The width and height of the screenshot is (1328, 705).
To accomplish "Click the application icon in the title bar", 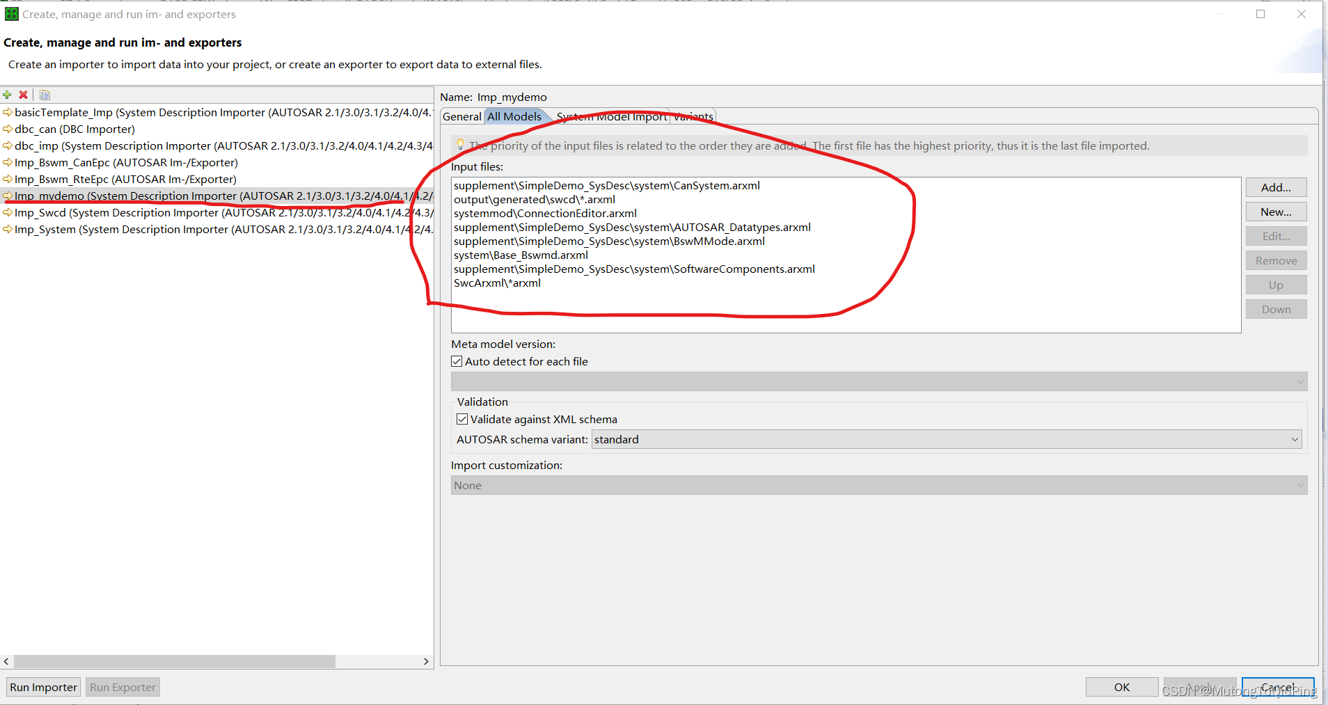I will (11, 13).
